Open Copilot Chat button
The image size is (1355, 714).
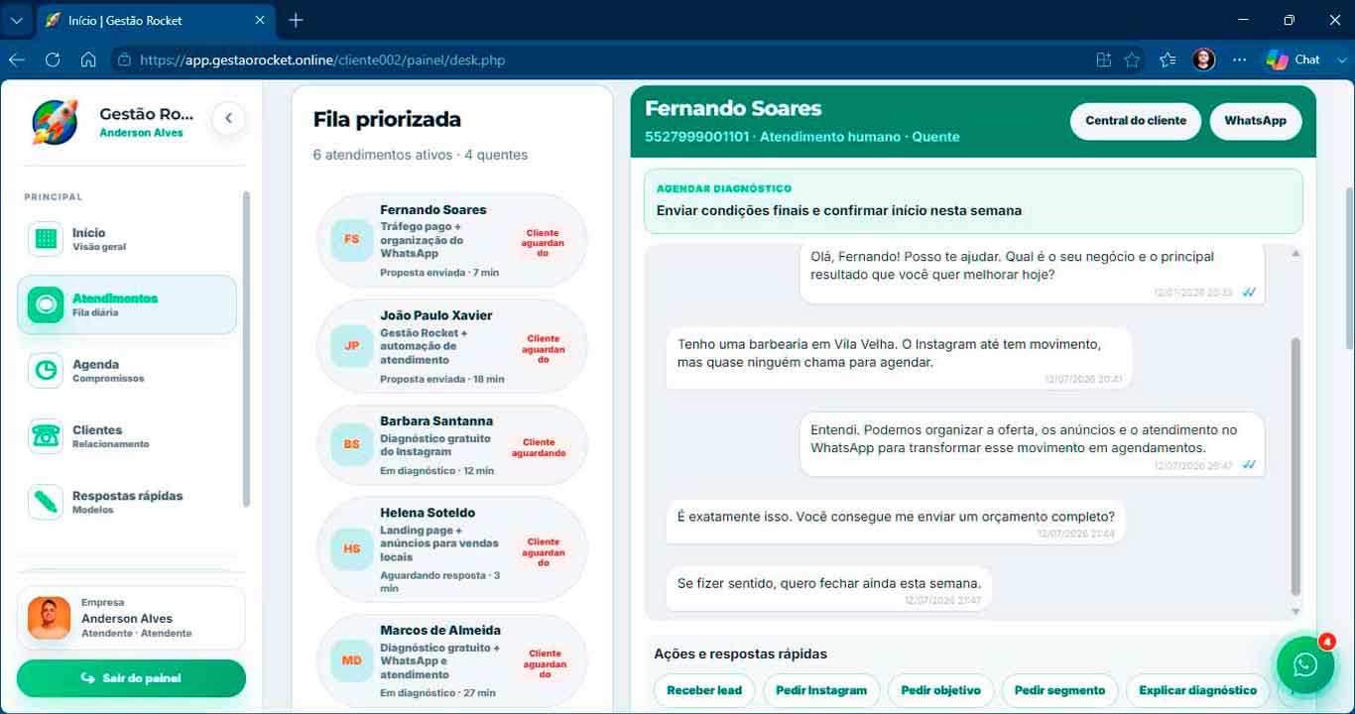click(x=1293, y=59)
